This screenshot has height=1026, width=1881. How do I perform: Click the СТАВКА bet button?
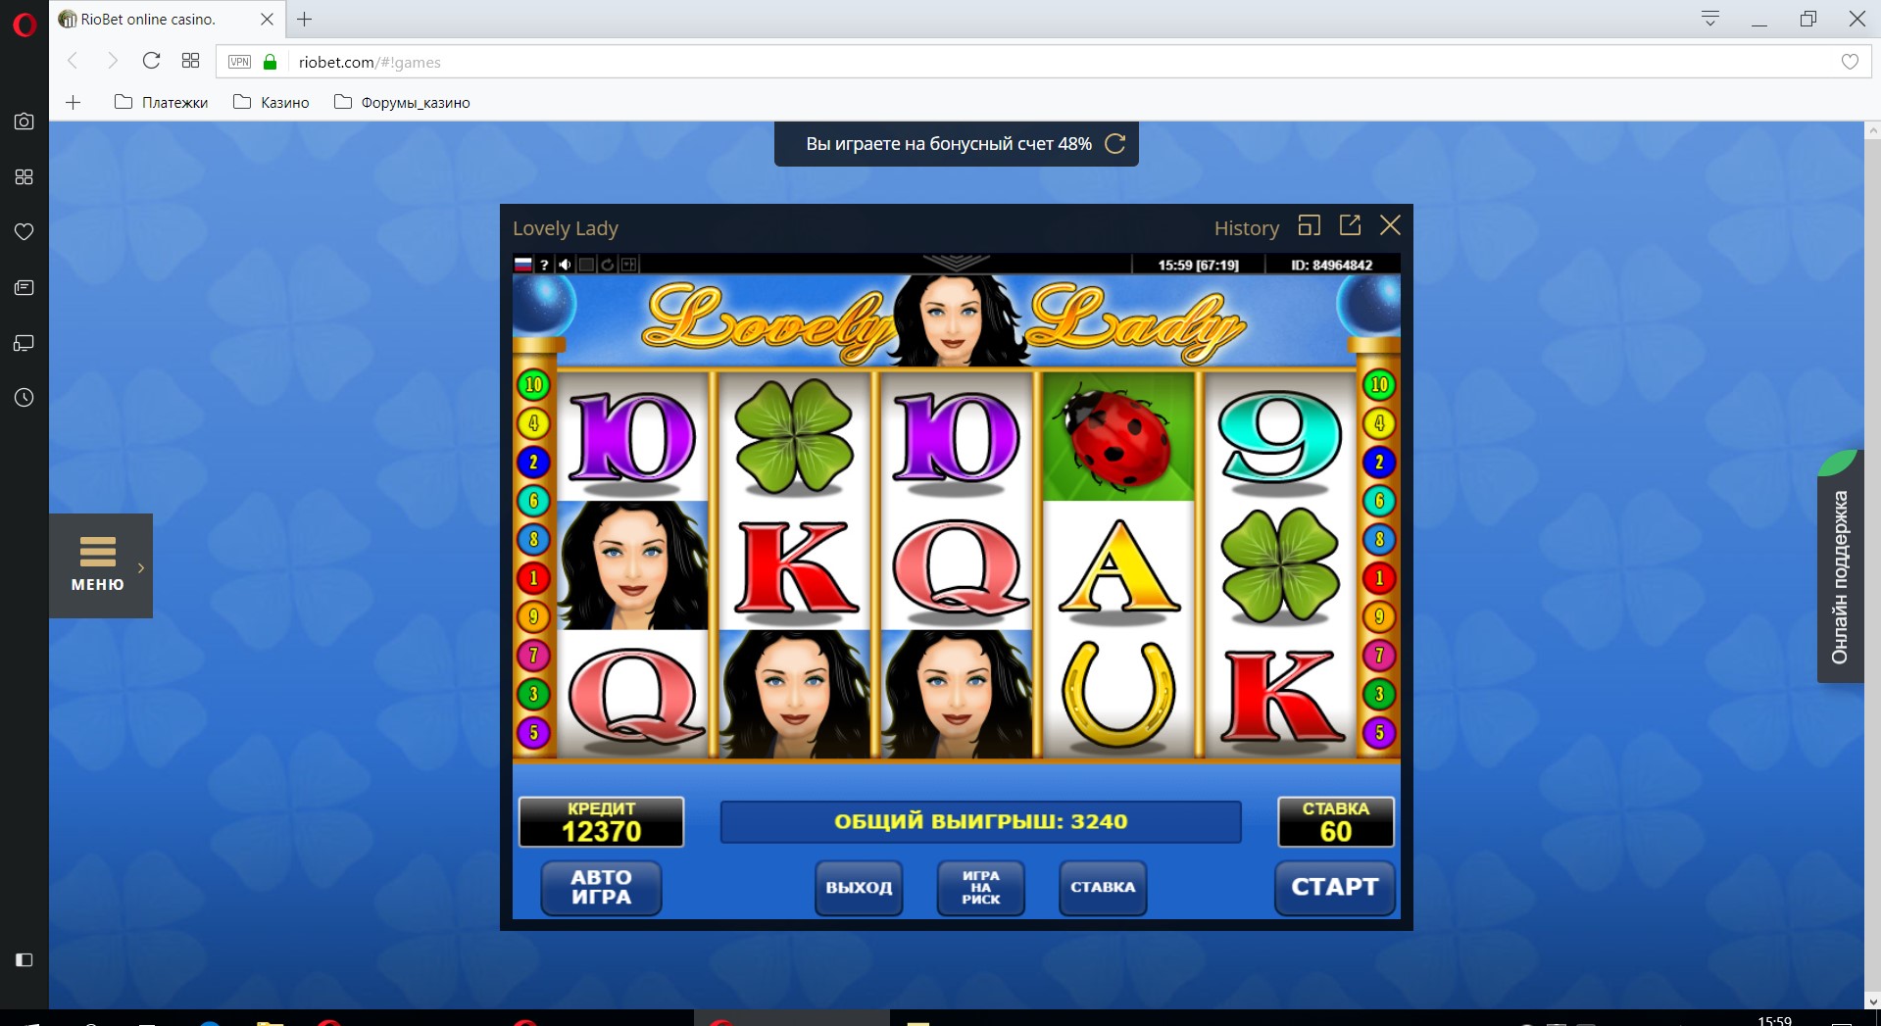[1103, 888]
